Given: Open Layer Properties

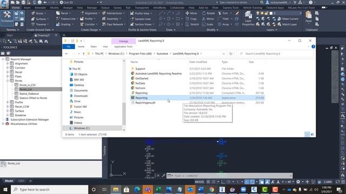Looking at the screenshot, I should (x=248, y=18).
